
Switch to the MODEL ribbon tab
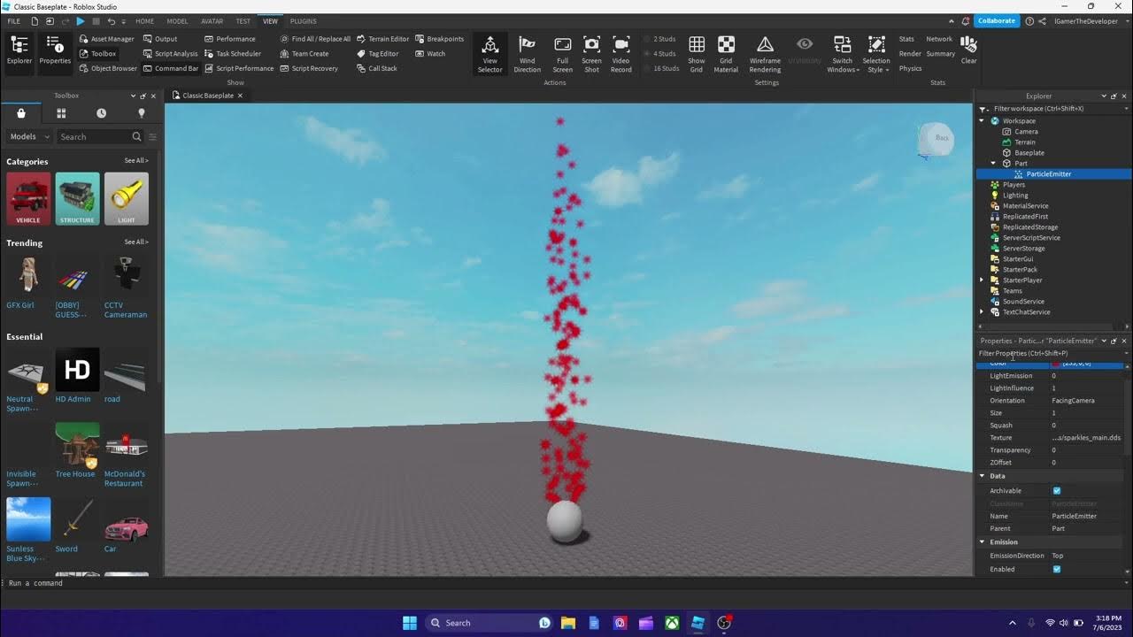(x=177, y=21)
